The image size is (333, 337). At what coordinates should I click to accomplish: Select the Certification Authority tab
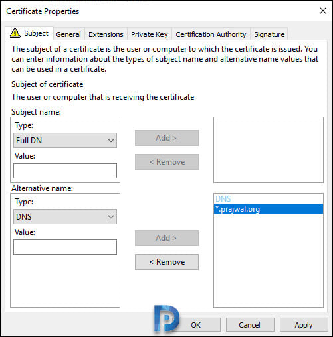coord(211,34)
